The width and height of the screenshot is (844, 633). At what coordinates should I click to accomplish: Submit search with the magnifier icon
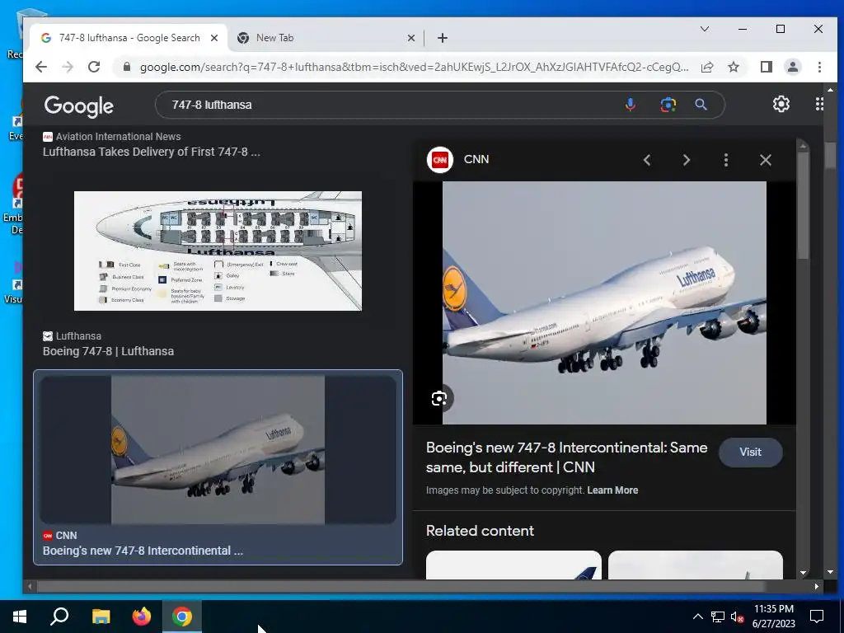701,105
